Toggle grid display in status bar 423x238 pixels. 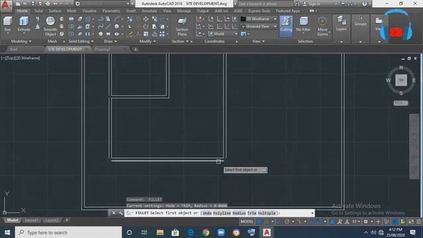(x=259, y=221)
